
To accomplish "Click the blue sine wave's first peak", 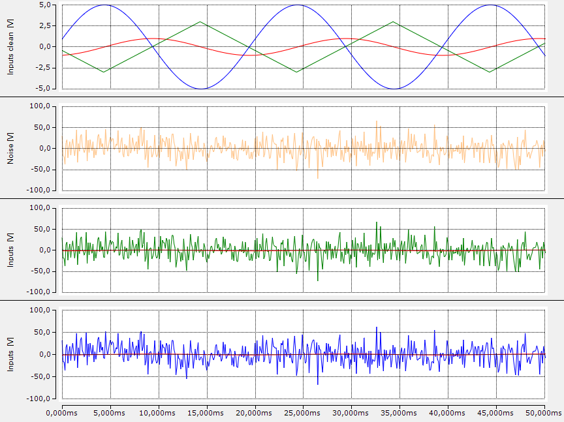I will pos(104,5).
